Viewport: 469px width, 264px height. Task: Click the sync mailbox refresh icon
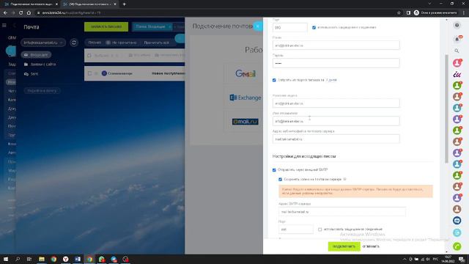click(74, 43)
